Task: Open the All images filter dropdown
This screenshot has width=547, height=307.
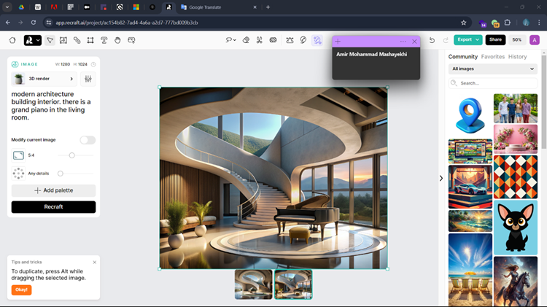Action: click(492, 69)
